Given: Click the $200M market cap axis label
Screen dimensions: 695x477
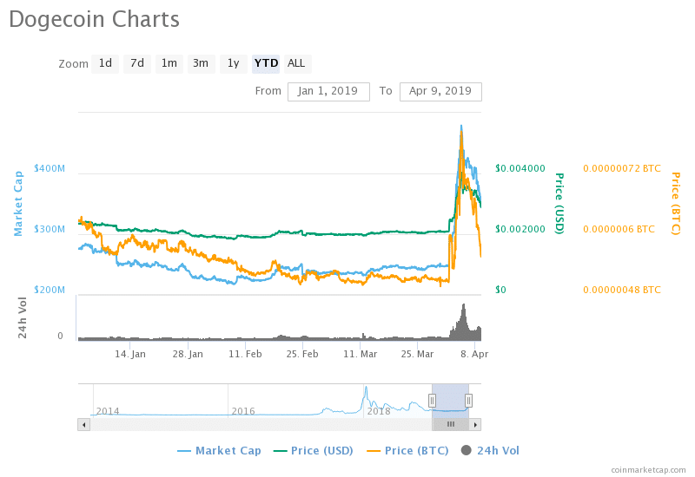Looking at the screenshot, I should (x=50, y=290).
